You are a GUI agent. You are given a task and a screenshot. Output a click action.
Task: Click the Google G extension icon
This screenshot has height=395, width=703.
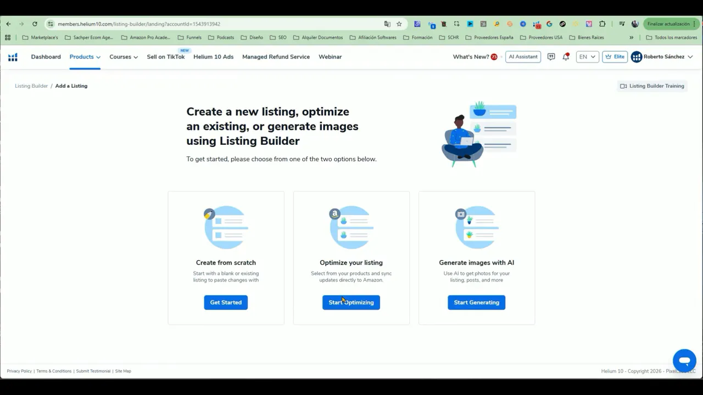(549, 24)
